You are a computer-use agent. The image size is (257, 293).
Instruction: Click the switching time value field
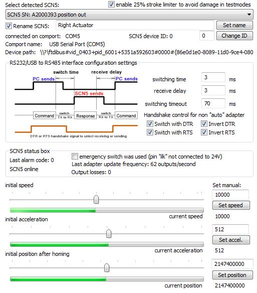[x=213, y=77]
